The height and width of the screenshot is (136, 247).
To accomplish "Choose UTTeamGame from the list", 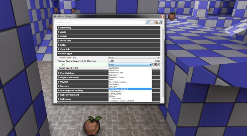I will pos(130,99).
